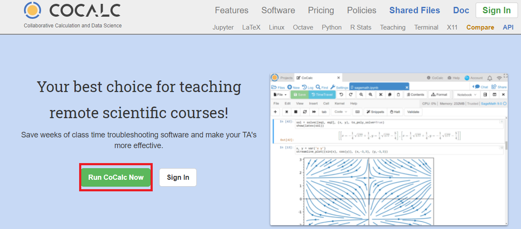Open the Software page
The height and width of the screenshot is (229, 521).
[278, 10]
